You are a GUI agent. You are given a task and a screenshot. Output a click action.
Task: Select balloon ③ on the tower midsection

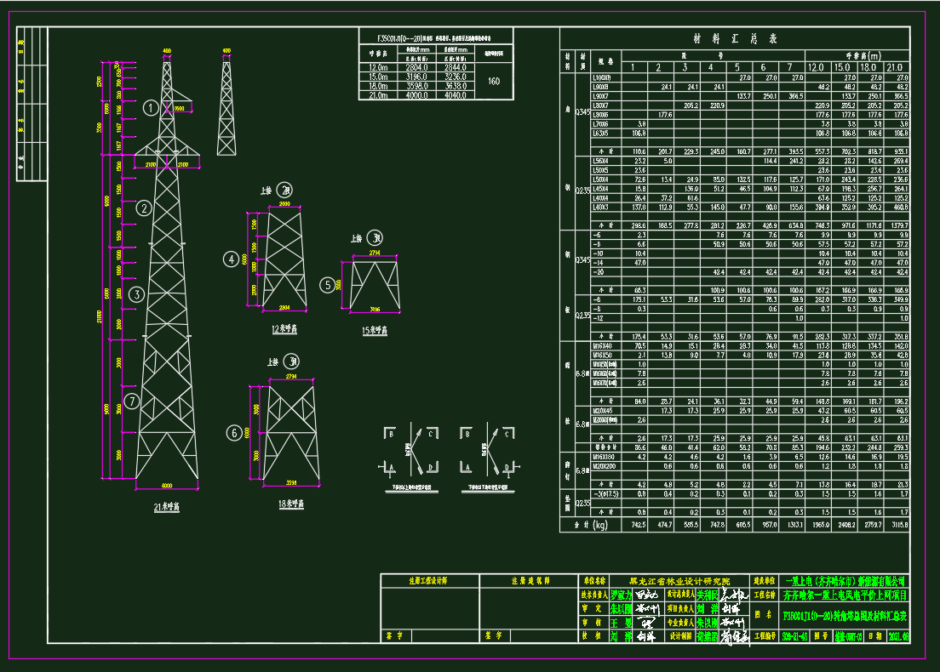136,296
